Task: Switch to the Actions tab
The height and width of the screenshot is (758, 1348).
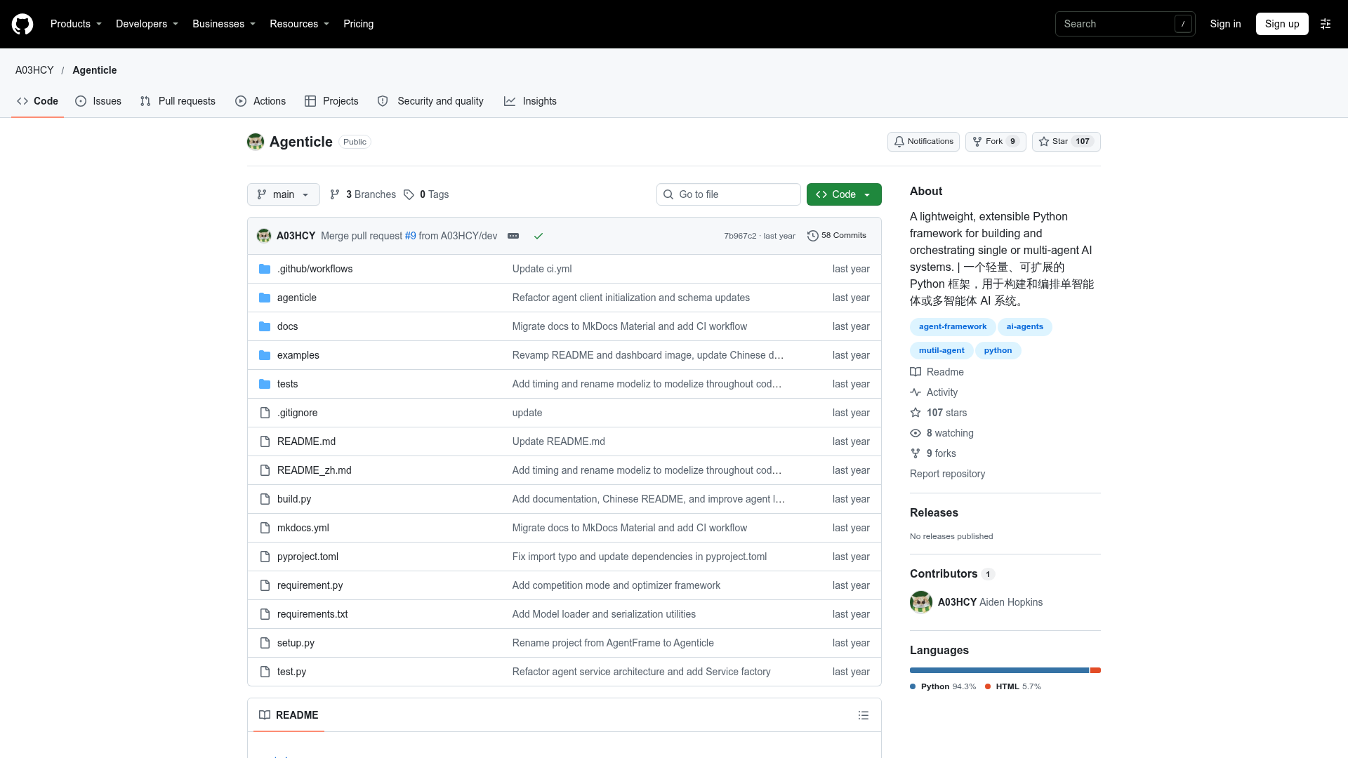Action: 260,101
